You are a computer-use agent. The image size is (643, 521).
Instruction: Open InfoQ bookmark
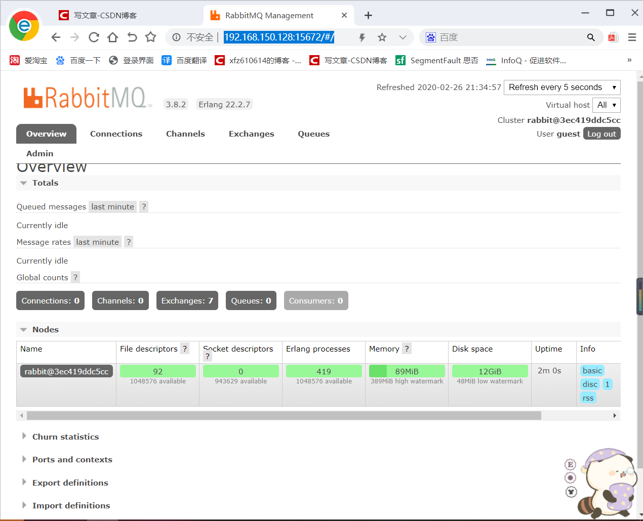click(x=526, y=60)
